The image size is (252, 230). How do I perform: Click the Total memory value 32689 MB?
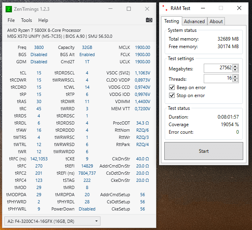pyautogui.click(x=228, y=39)
